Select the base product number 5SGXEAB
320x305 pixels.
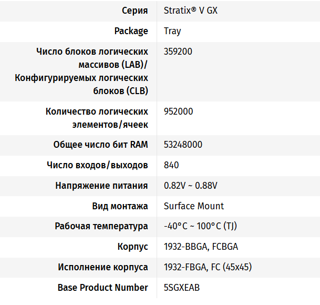182,288
